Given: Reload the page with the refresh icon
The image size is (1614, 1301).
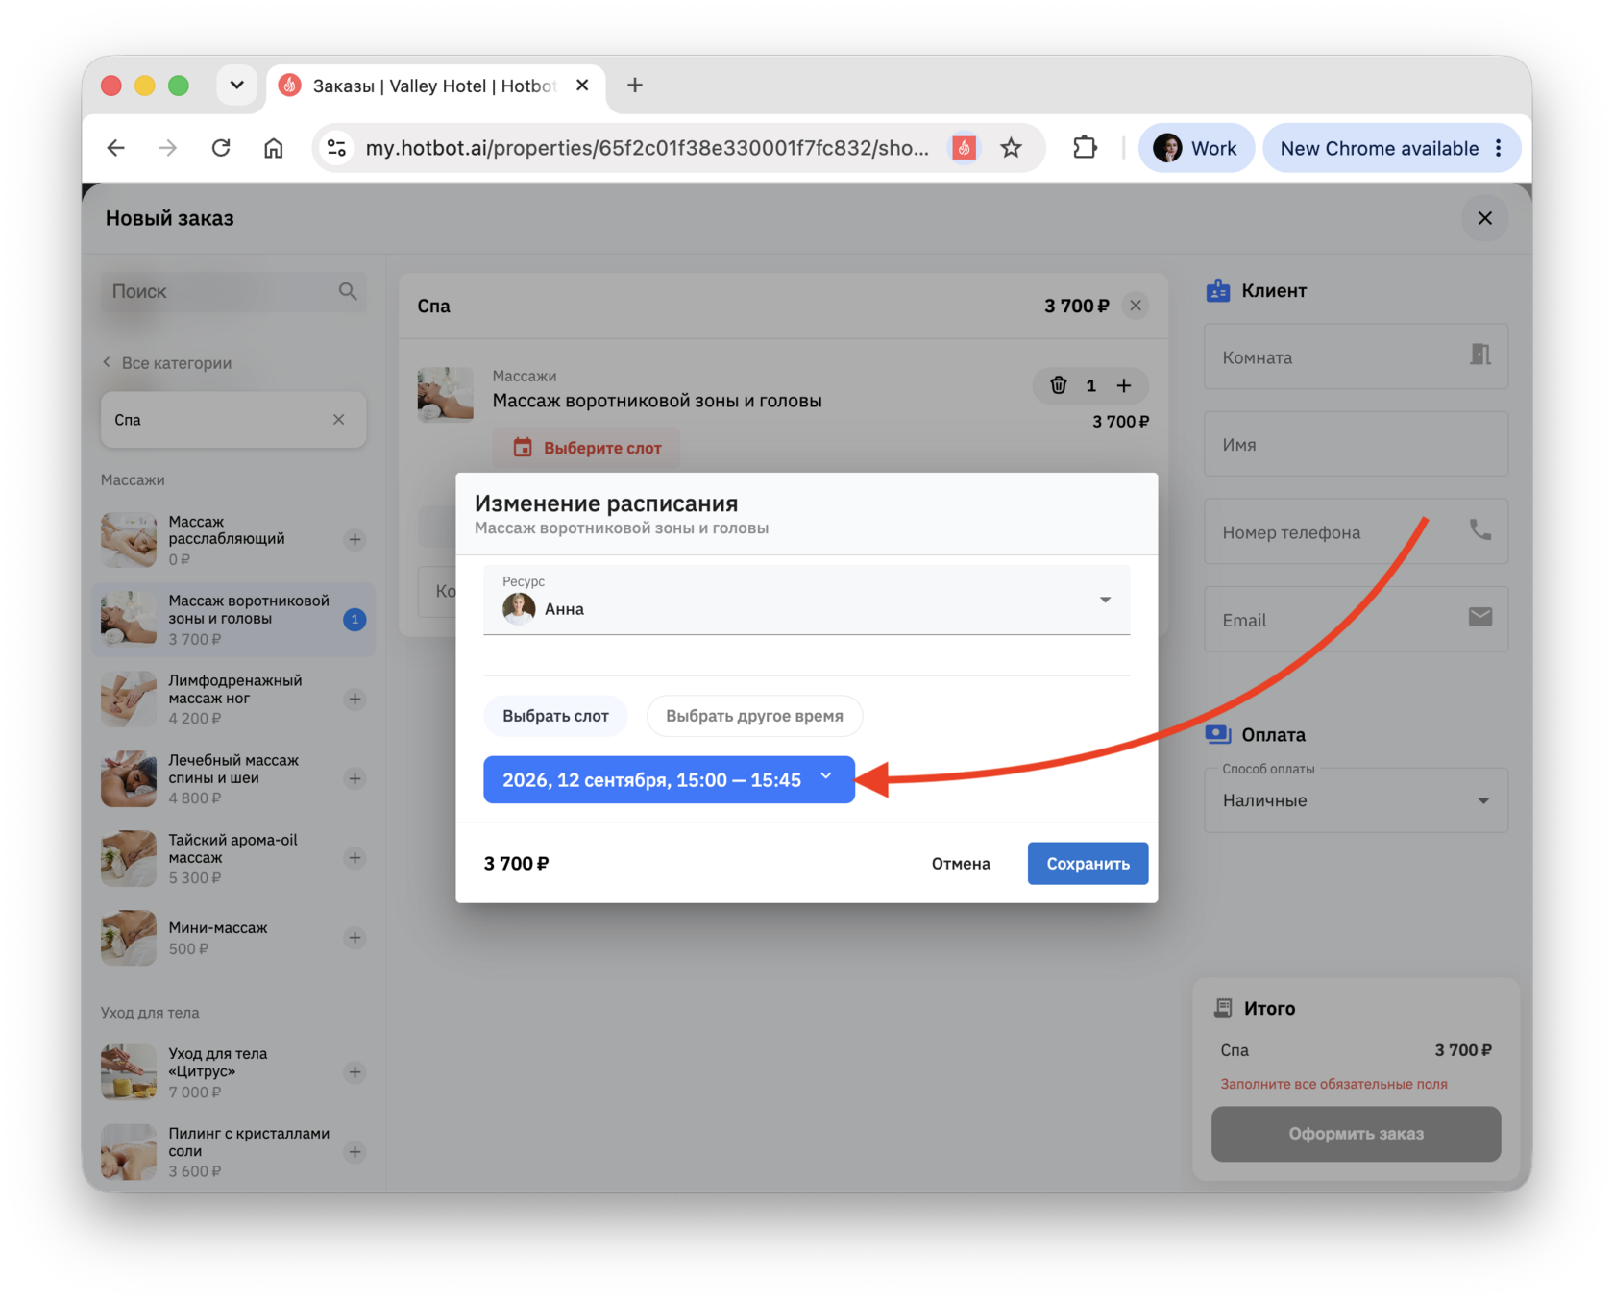Looking at the screenshot, I should point(221,148).
